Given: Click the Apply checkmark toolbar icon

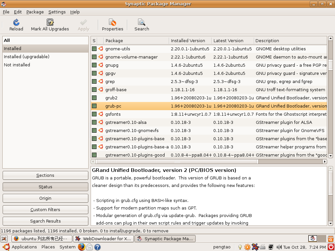Looking at the screenshot, I should (x=83, y=22).
